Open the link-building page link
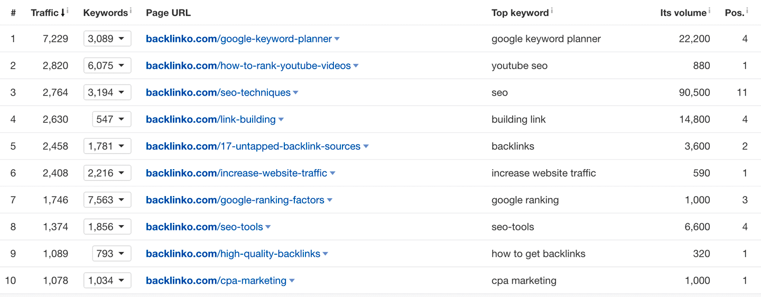This screenshot has width=761, height=297. 211,119
